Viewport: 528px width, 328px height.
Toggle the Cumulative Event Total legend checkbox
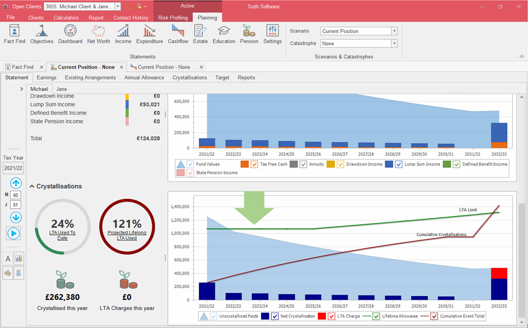(x=434, y=316)
